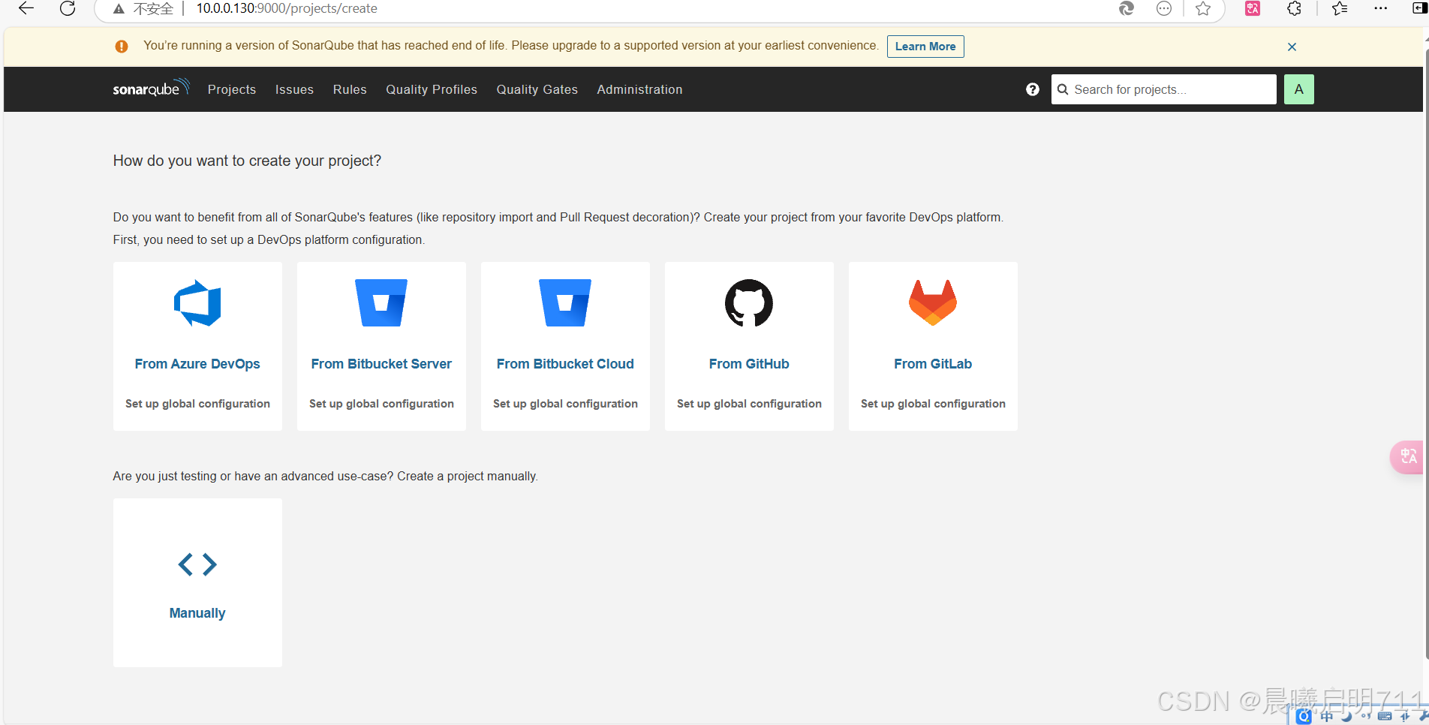Set up global configuration for GitLab
Screen dimensions: 1429x725
(933, 404)
